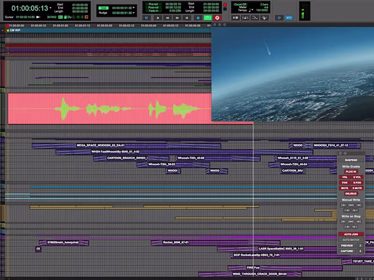Toggle the AUTO JOIN button
The image size is (374, 280).
tap(351, 234)
